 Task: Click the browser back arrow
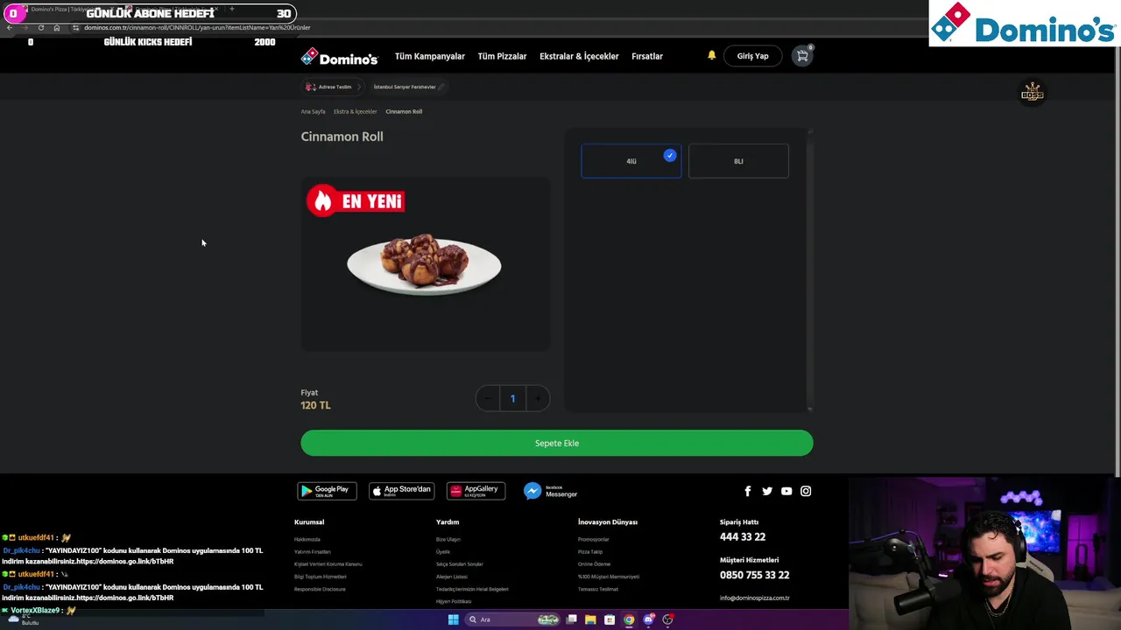(10, 27)
